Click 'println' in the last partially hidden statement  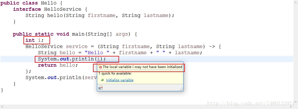70,78
